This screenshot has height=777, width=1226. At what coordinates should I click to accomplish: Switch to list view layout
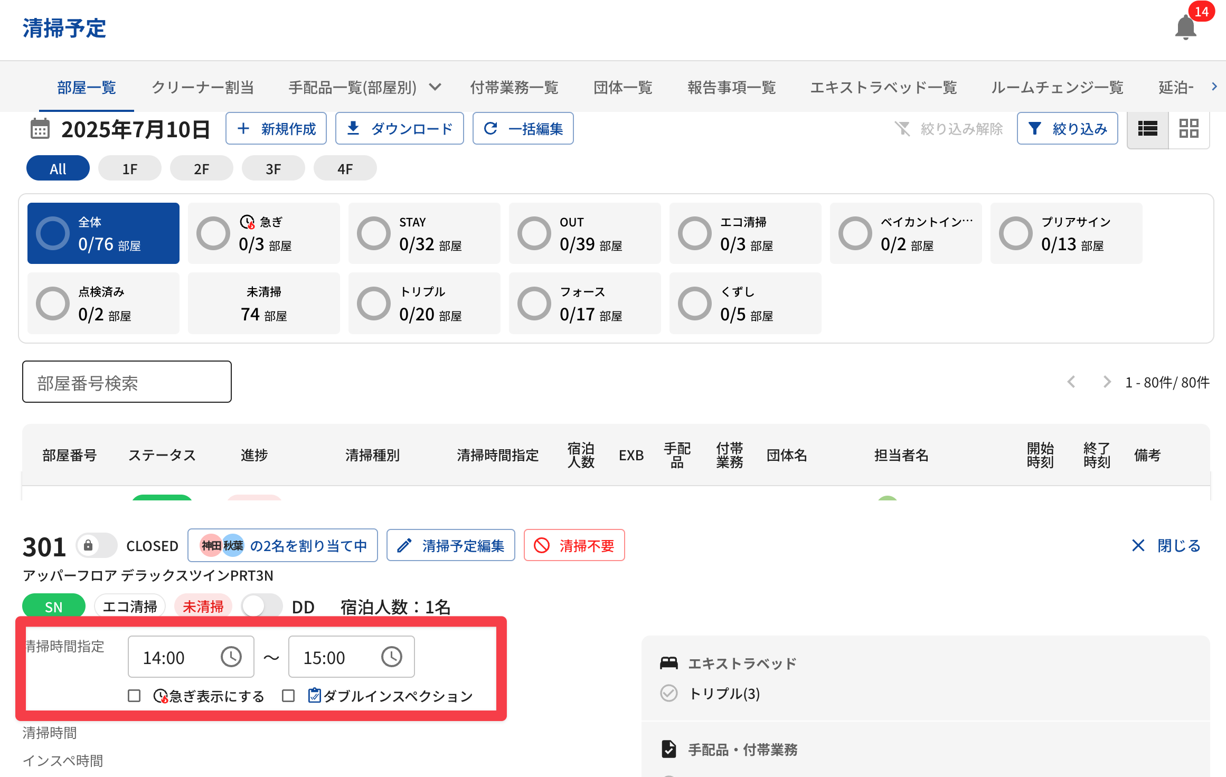tap(1147, 129)
